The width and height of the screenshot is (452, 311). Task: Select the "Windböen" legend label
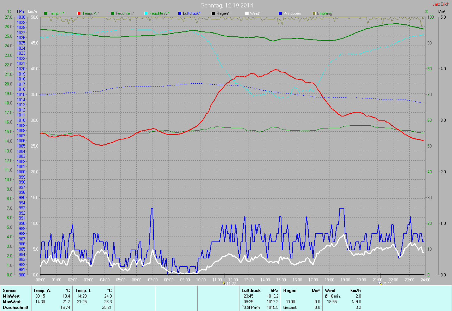pyautogui.click(x=292, y=13)
